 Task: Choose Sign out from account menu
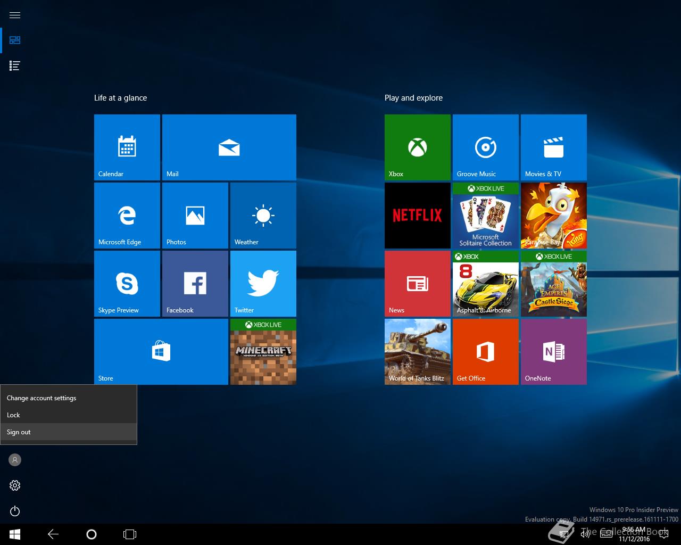click(69, 432)
